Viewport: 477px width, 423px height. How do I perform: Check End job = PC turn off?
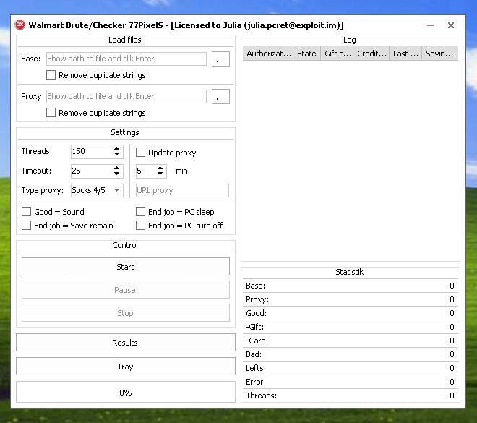141,226
